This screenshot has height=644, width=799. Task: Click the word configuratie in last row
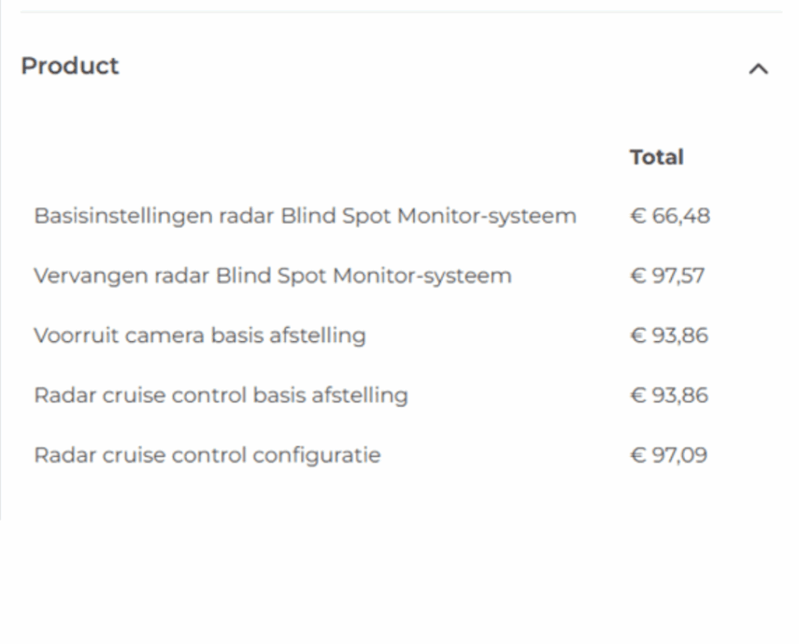click(317, 455)
